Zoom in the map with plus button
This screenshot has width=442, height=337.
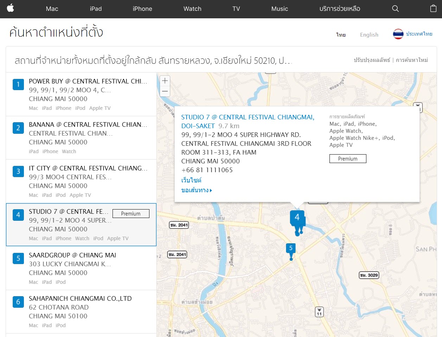165,81
